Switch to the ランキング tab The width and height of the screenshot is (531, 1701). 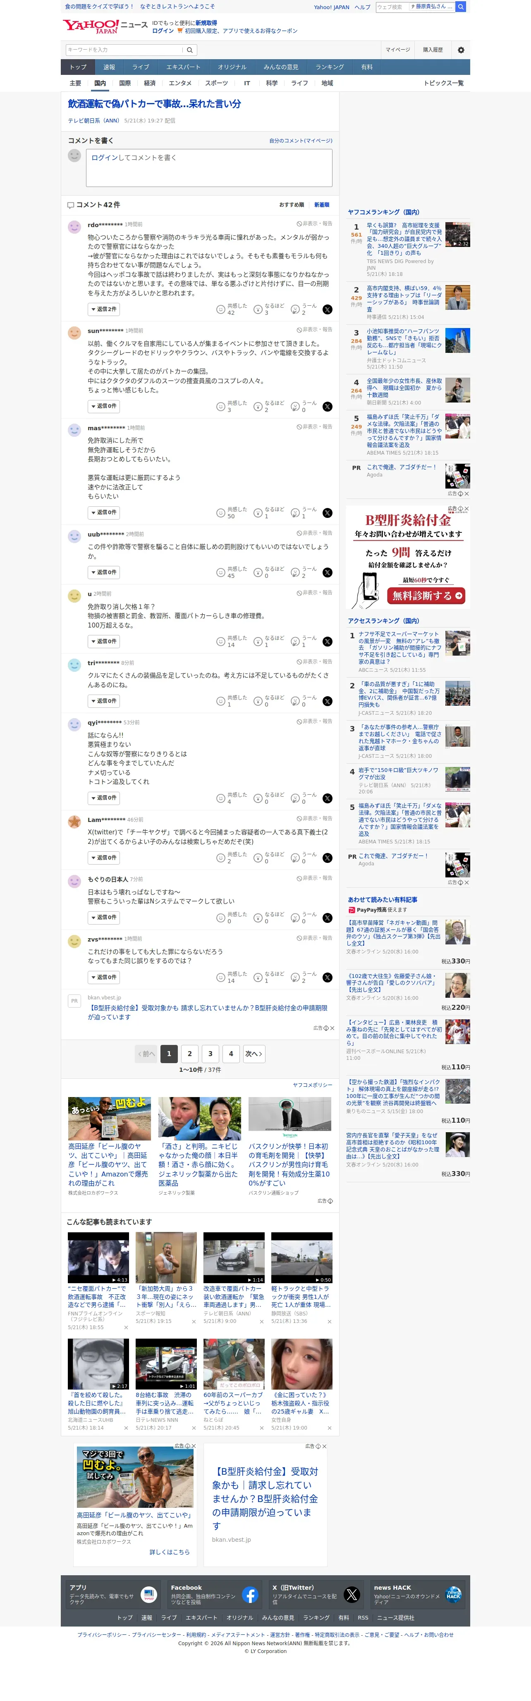click(330, 67)
